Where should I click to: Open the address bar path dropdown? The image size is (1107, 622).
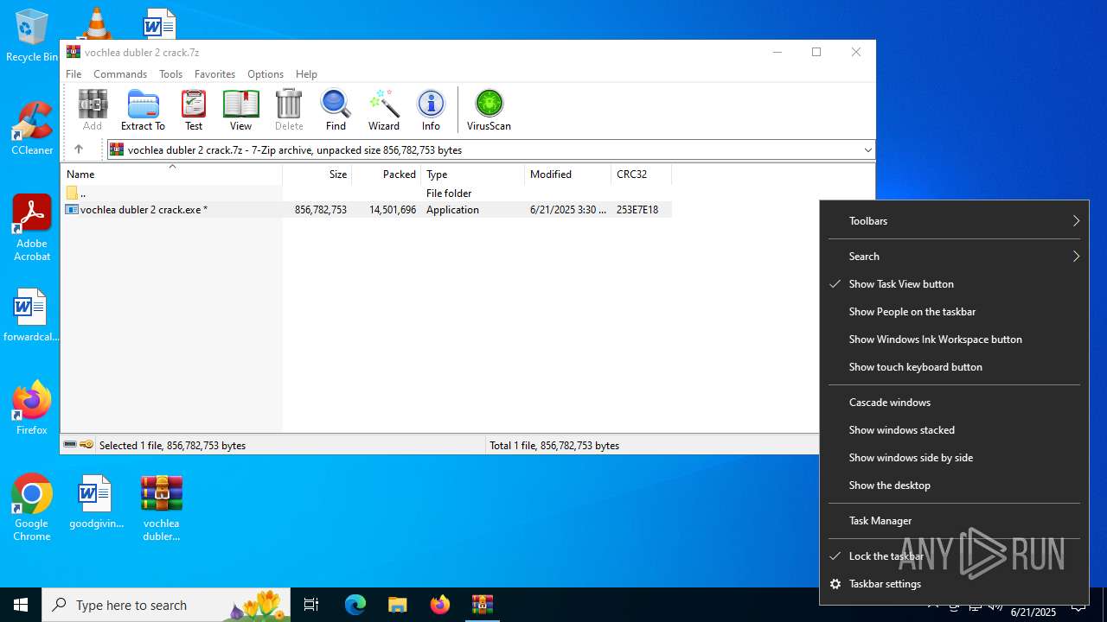pyautogui.click(x=867, y=149)
